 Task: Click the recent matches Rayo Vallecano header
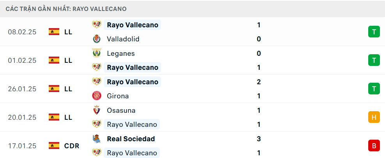tap(66, 9)
